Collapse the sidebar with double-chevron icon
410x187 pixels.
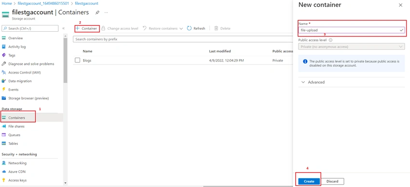[63, 28]
